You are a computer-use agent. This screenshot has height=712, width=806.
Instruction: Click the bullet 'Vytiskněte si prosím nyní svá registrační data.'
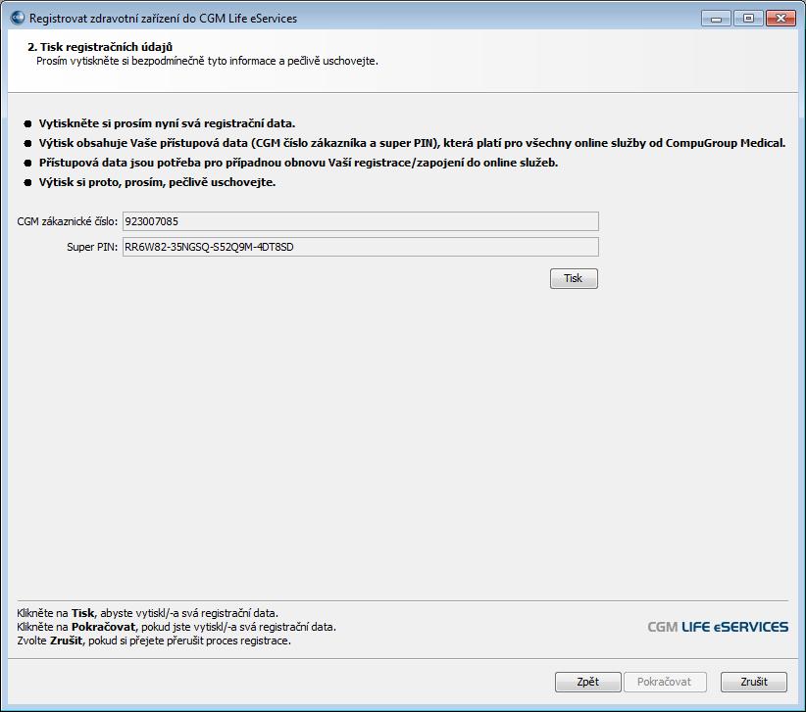pyautogui.click(x=167, y=123)
